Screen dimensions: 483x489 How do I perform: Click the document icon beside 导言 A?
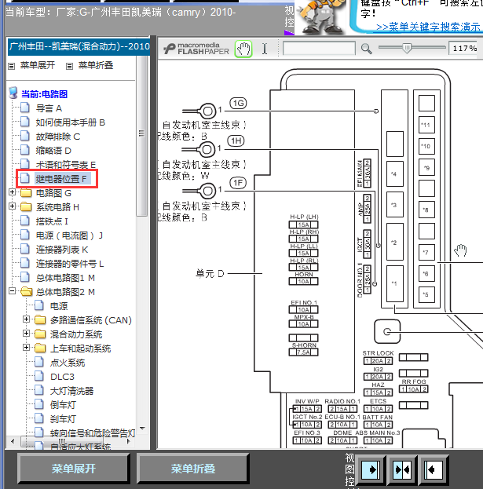[25, 108]
